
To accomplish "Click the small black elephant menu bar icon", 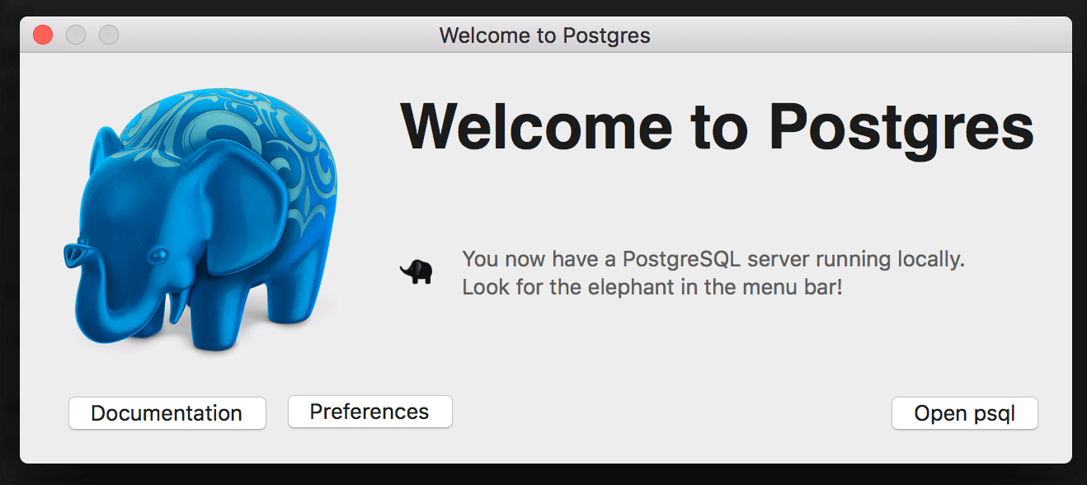I will coord(416,271).
